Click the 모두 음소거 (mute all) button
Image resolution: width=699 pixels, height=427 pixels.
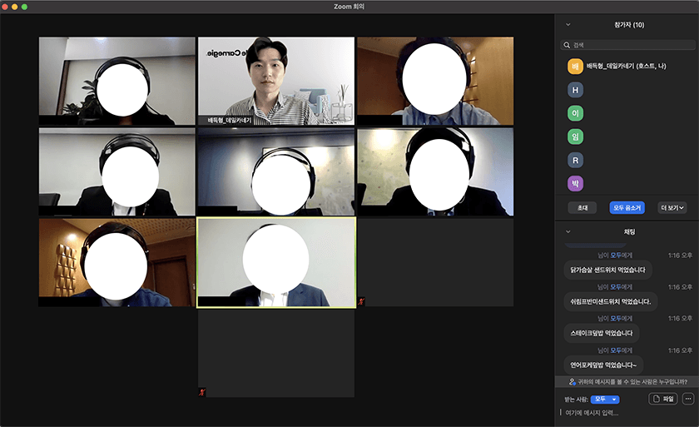coord(627,207)
